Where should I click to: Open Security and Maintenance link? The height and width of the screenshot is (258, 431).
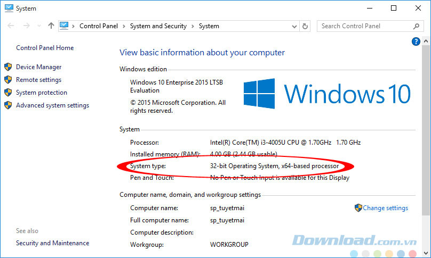(x=52, y=243)
